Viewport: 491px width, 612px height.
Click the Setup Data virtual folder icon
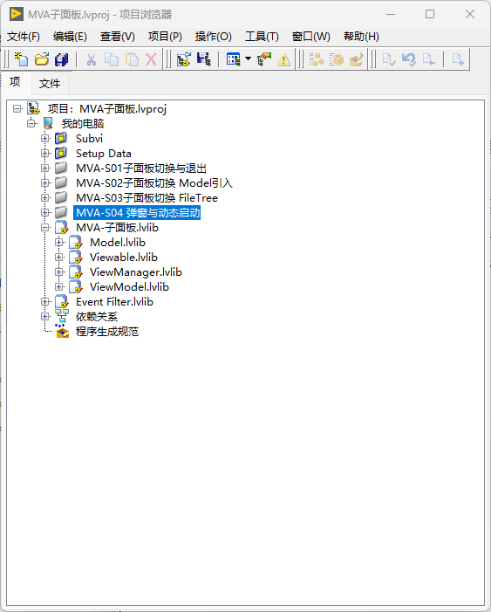coord(61,153)
